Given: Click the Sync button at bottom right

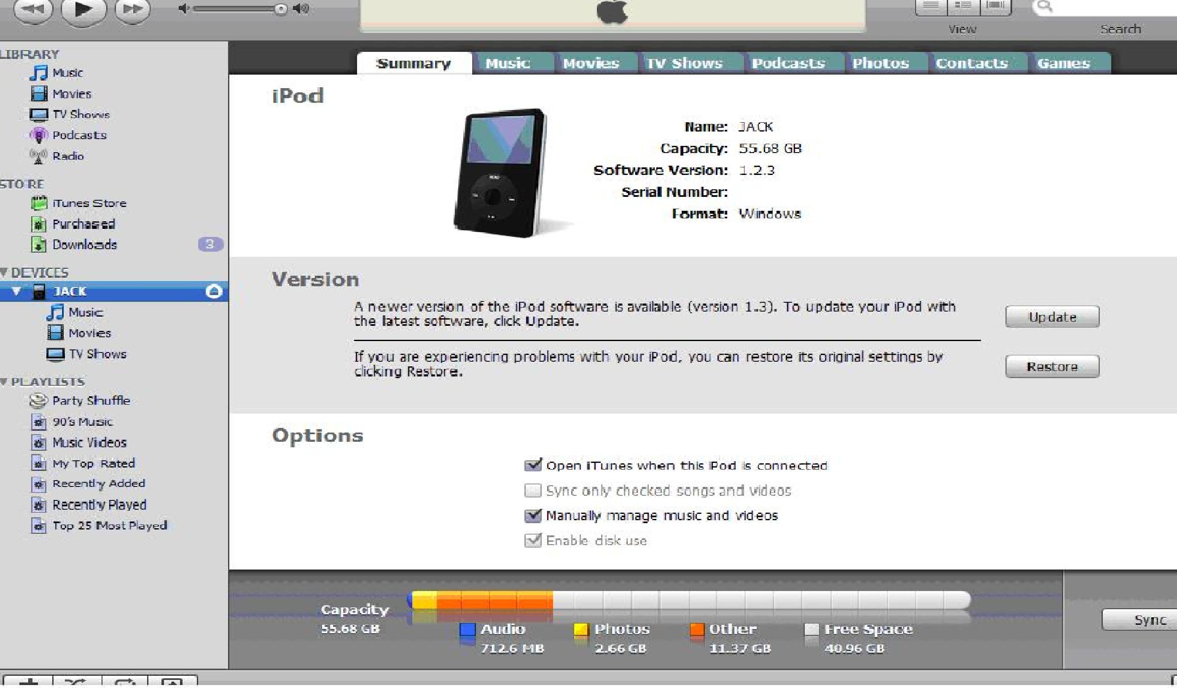Looking at the screenshot, I should tap(1147, 620).
